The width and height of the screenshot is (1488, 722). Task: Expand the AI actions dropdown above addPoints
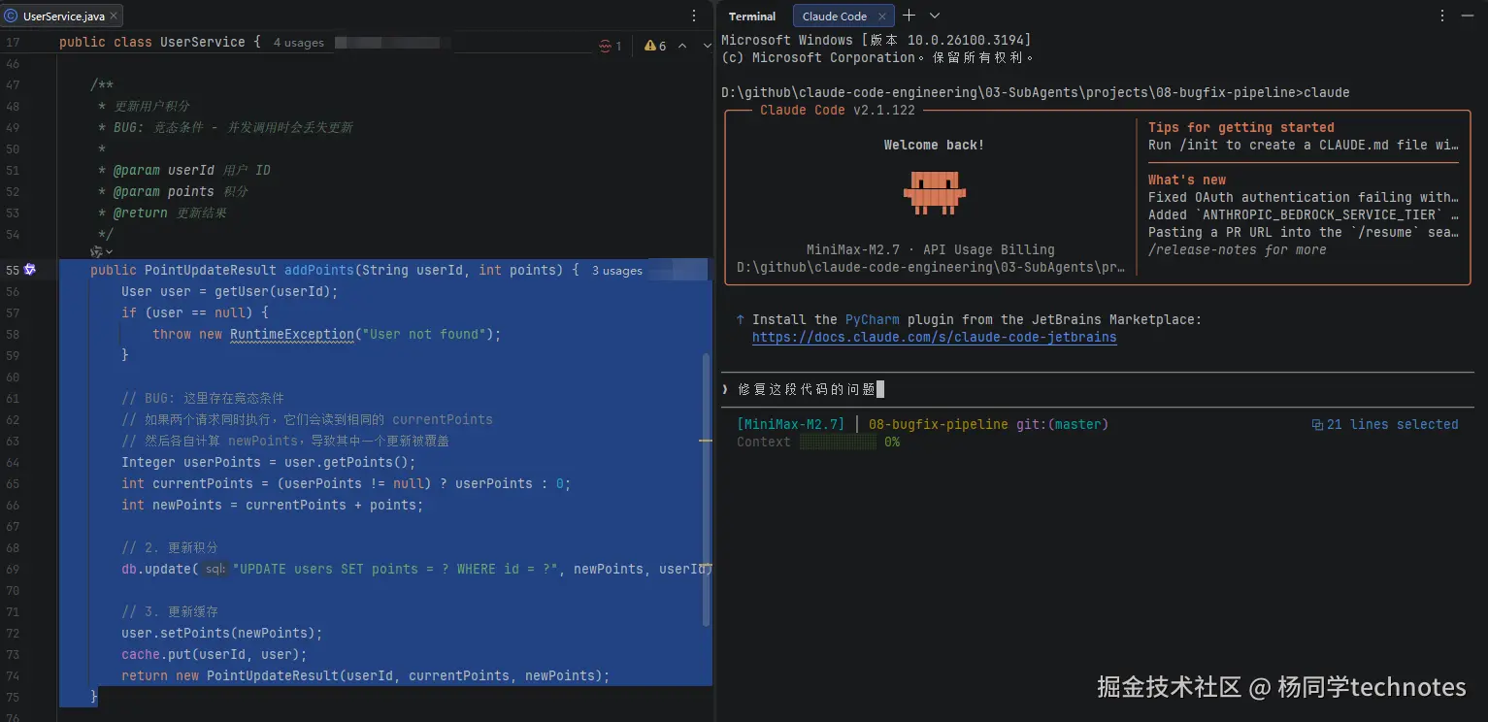tap(102, 252)
